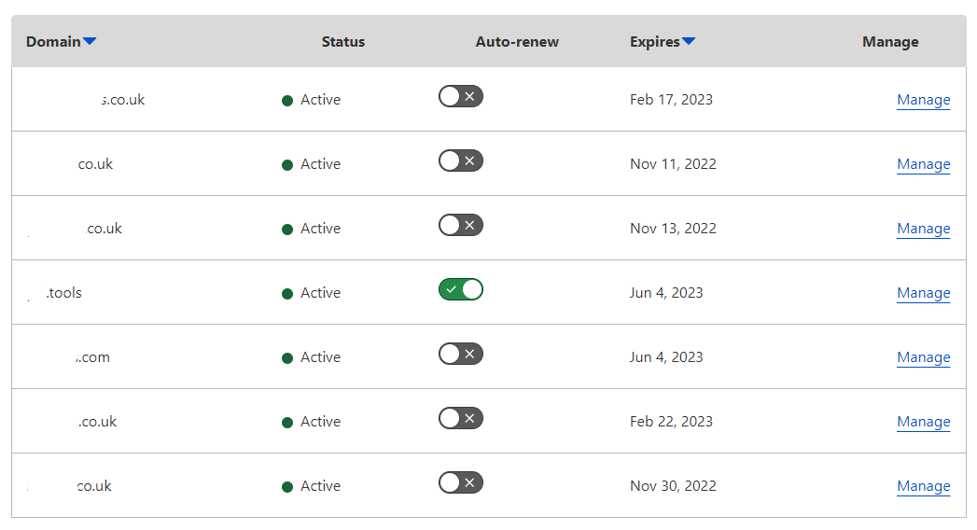Enable auto-renew for the domain expiring Feb 17, 2023

click(x=461, y=97)
